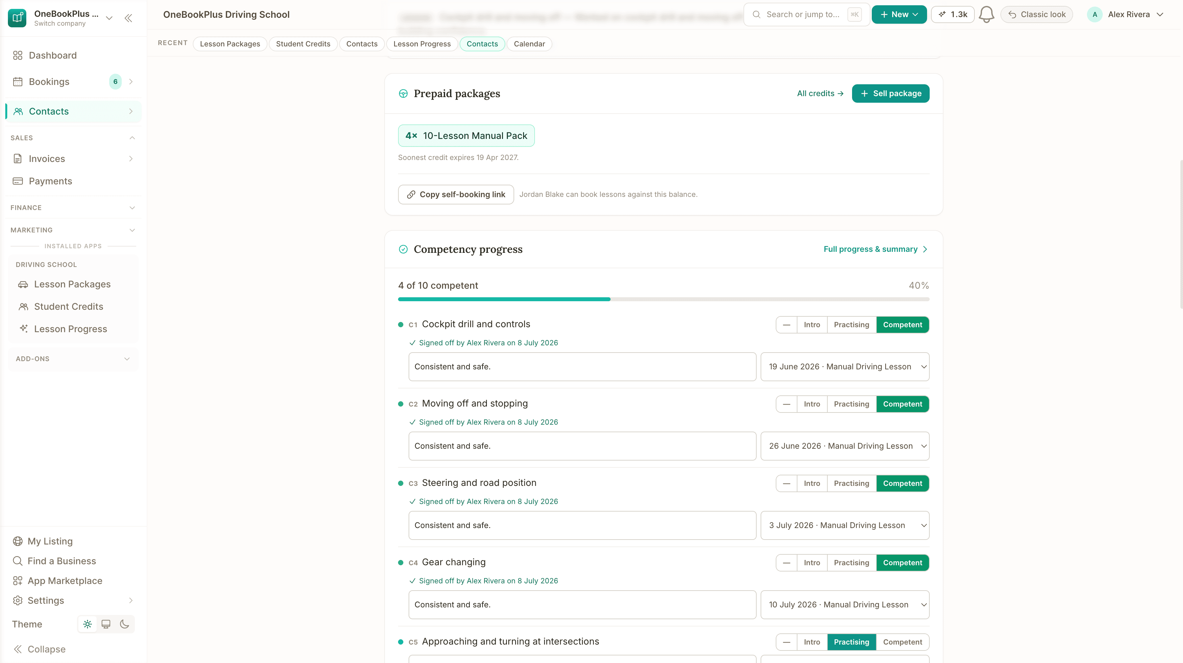Open Full progress & summary link
This screenshot has width=1183, height=663.
pyautogui.click(x=876, y=249)
